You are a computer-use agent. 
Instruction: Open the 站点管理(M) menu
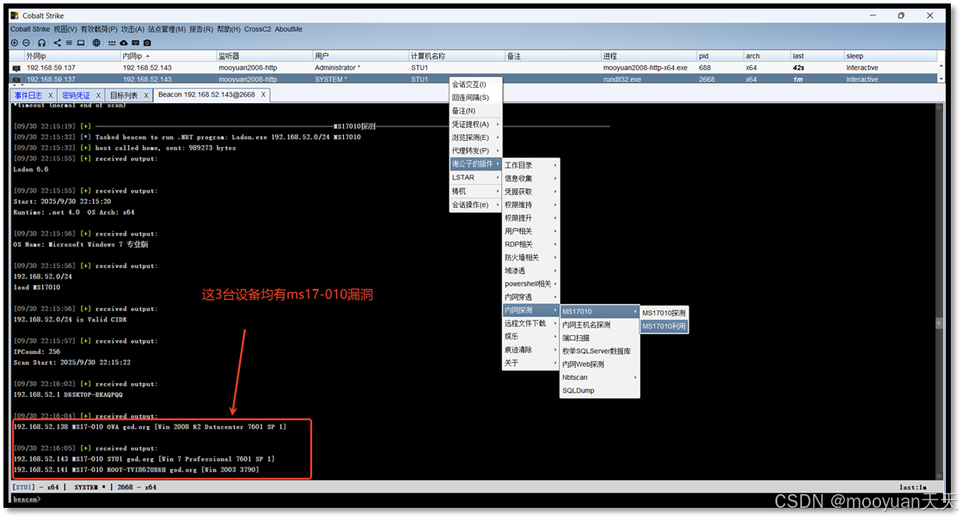[167, 29]
